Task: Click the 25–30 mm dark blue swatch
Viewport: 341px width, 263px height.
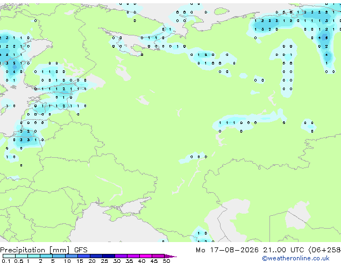Action: point(109,256)
